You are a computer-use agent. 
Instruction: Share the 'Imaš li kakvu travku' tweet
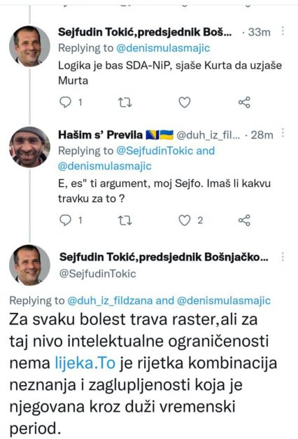click(244, 221)
